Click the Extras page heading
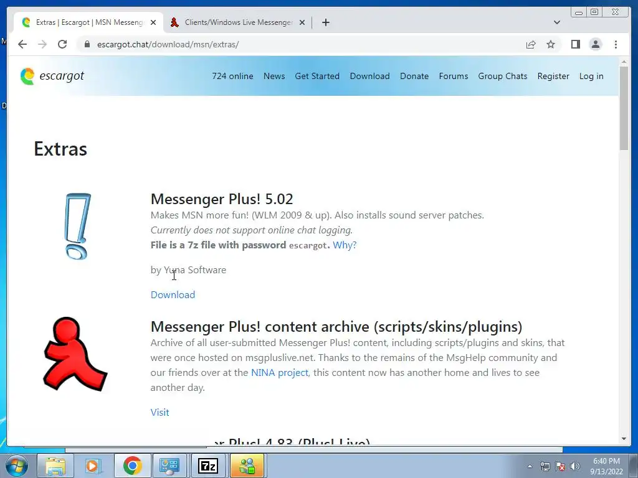Screen dimensions: 638x478 60,149
